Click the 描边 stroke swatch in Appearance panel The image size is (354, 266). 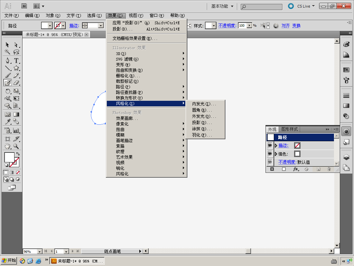(297, 145)
